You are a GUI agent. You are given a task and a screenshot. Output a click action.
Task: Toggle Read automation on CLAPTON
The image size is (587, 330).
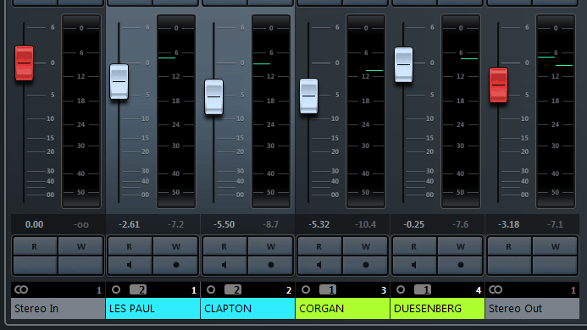pyautogui.click(x=224, y=246)
